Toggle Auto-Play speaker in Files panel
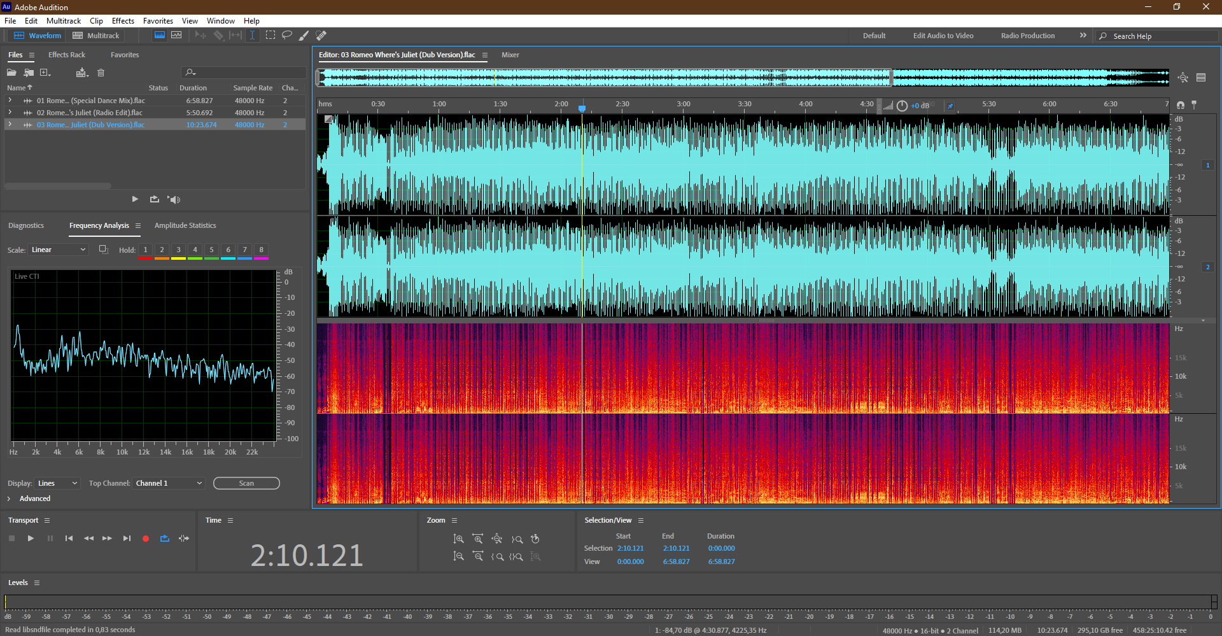 coord(174,199)
